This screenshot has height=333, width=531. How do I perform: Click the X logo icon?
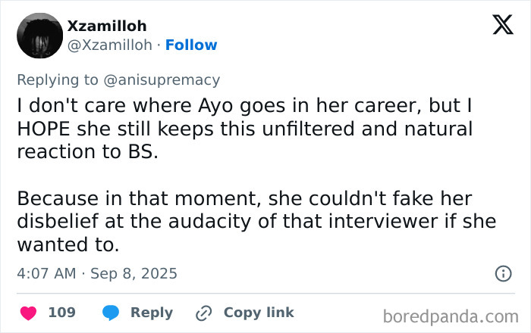click(x=502, y=26)
